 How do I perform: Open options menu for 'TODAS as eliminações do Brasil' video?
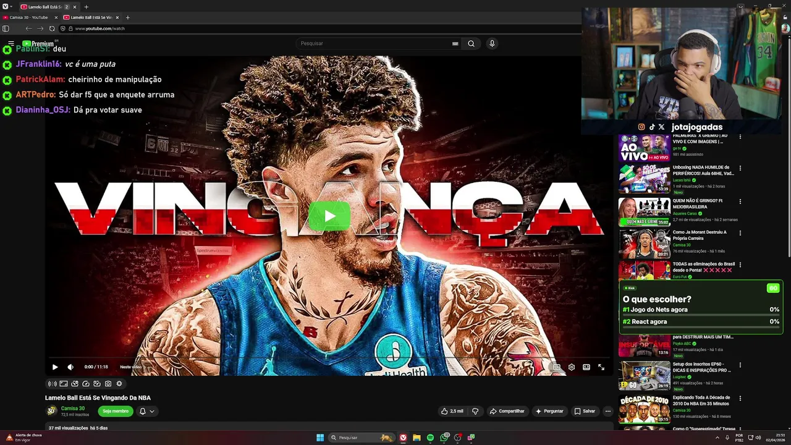[x=740, y=265]
